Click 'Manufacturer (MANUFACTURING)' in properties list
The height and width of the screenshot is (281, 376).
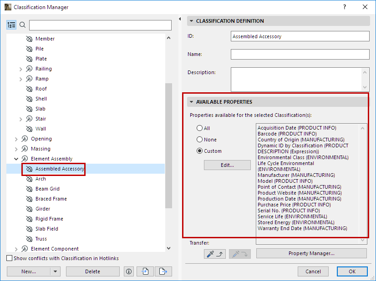(x=296, y=175)
